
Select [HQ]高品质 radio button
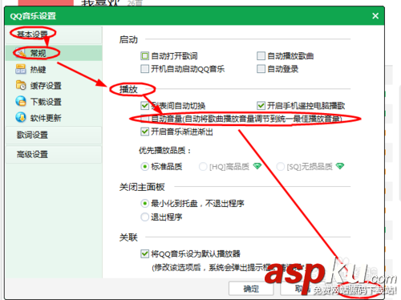203,167
